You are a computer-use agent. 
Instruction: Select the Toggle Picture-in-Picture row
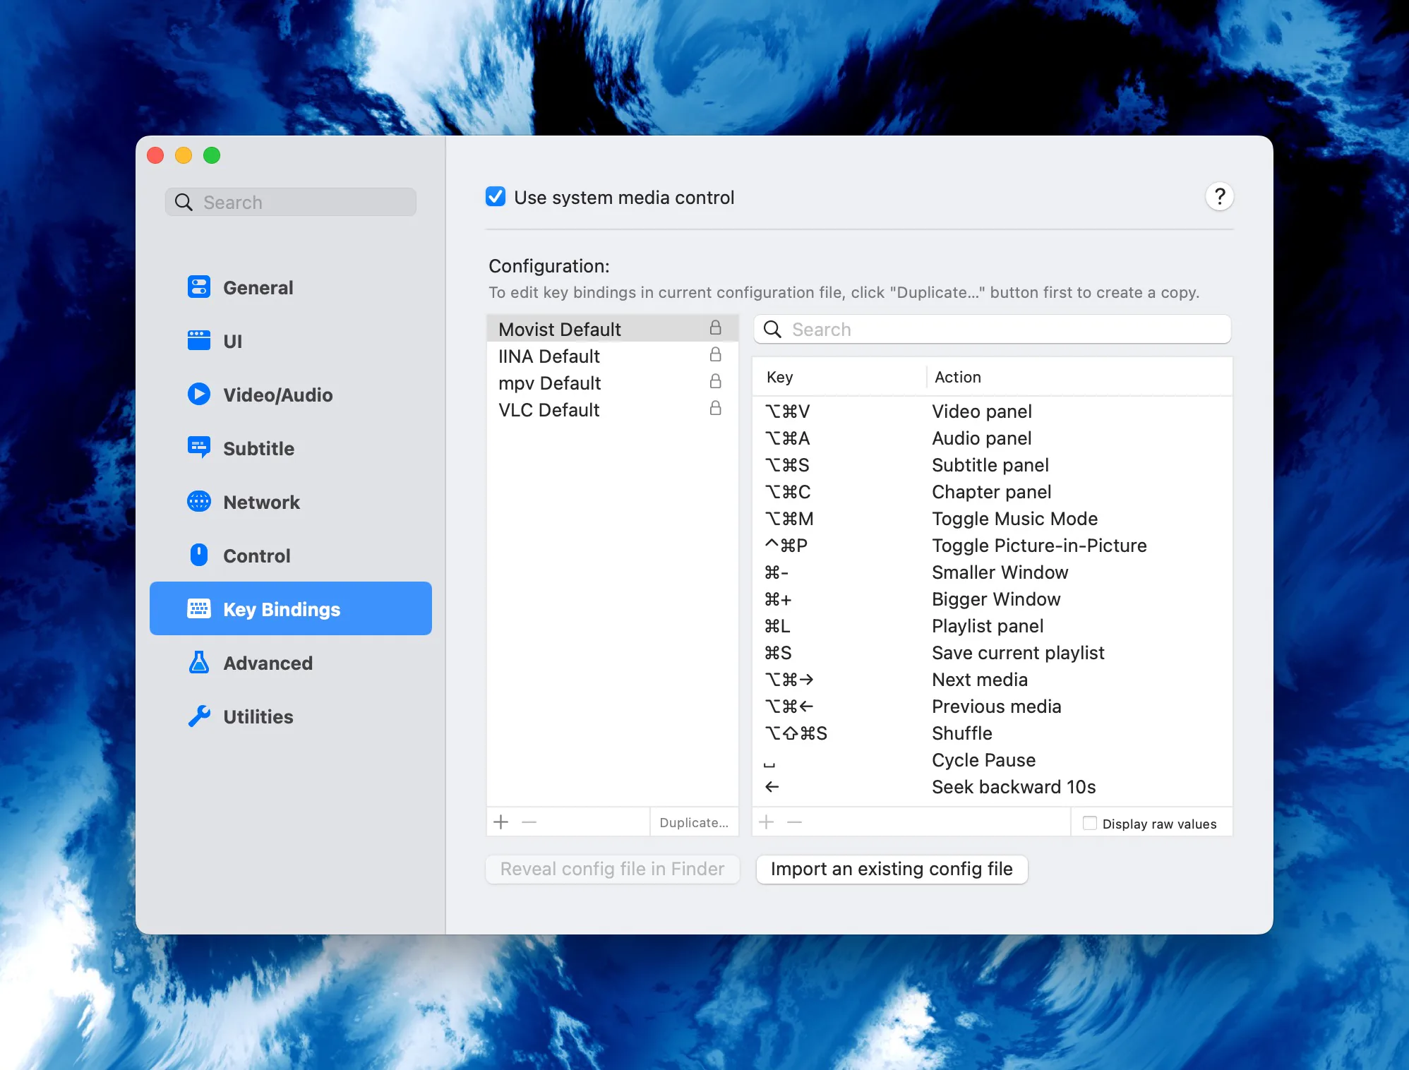tap(992, 546)
